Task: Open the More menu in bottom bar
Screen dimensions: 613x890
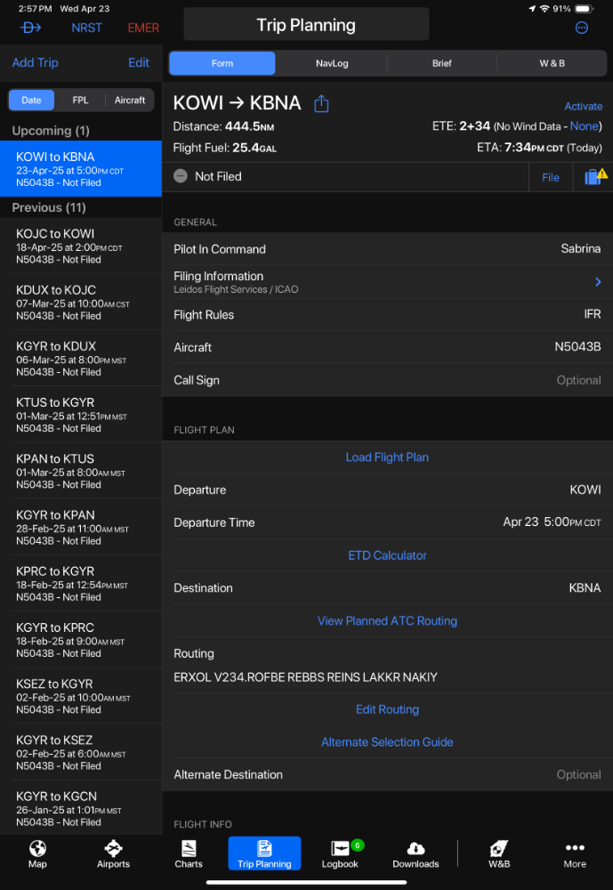Action: click(575, 854)
